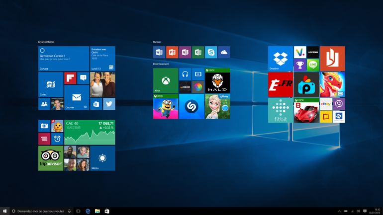383x215 pixels.
Task: Open the Shazam tile
Action: pyautogui.click(x=191, y=107)
